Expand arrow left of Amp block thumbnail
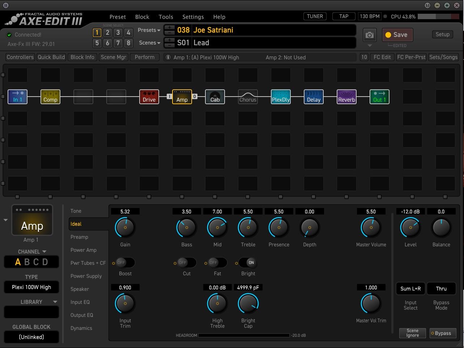Image resolution: width=464 pixels, height=348 pixels. (x=5, y=220)
